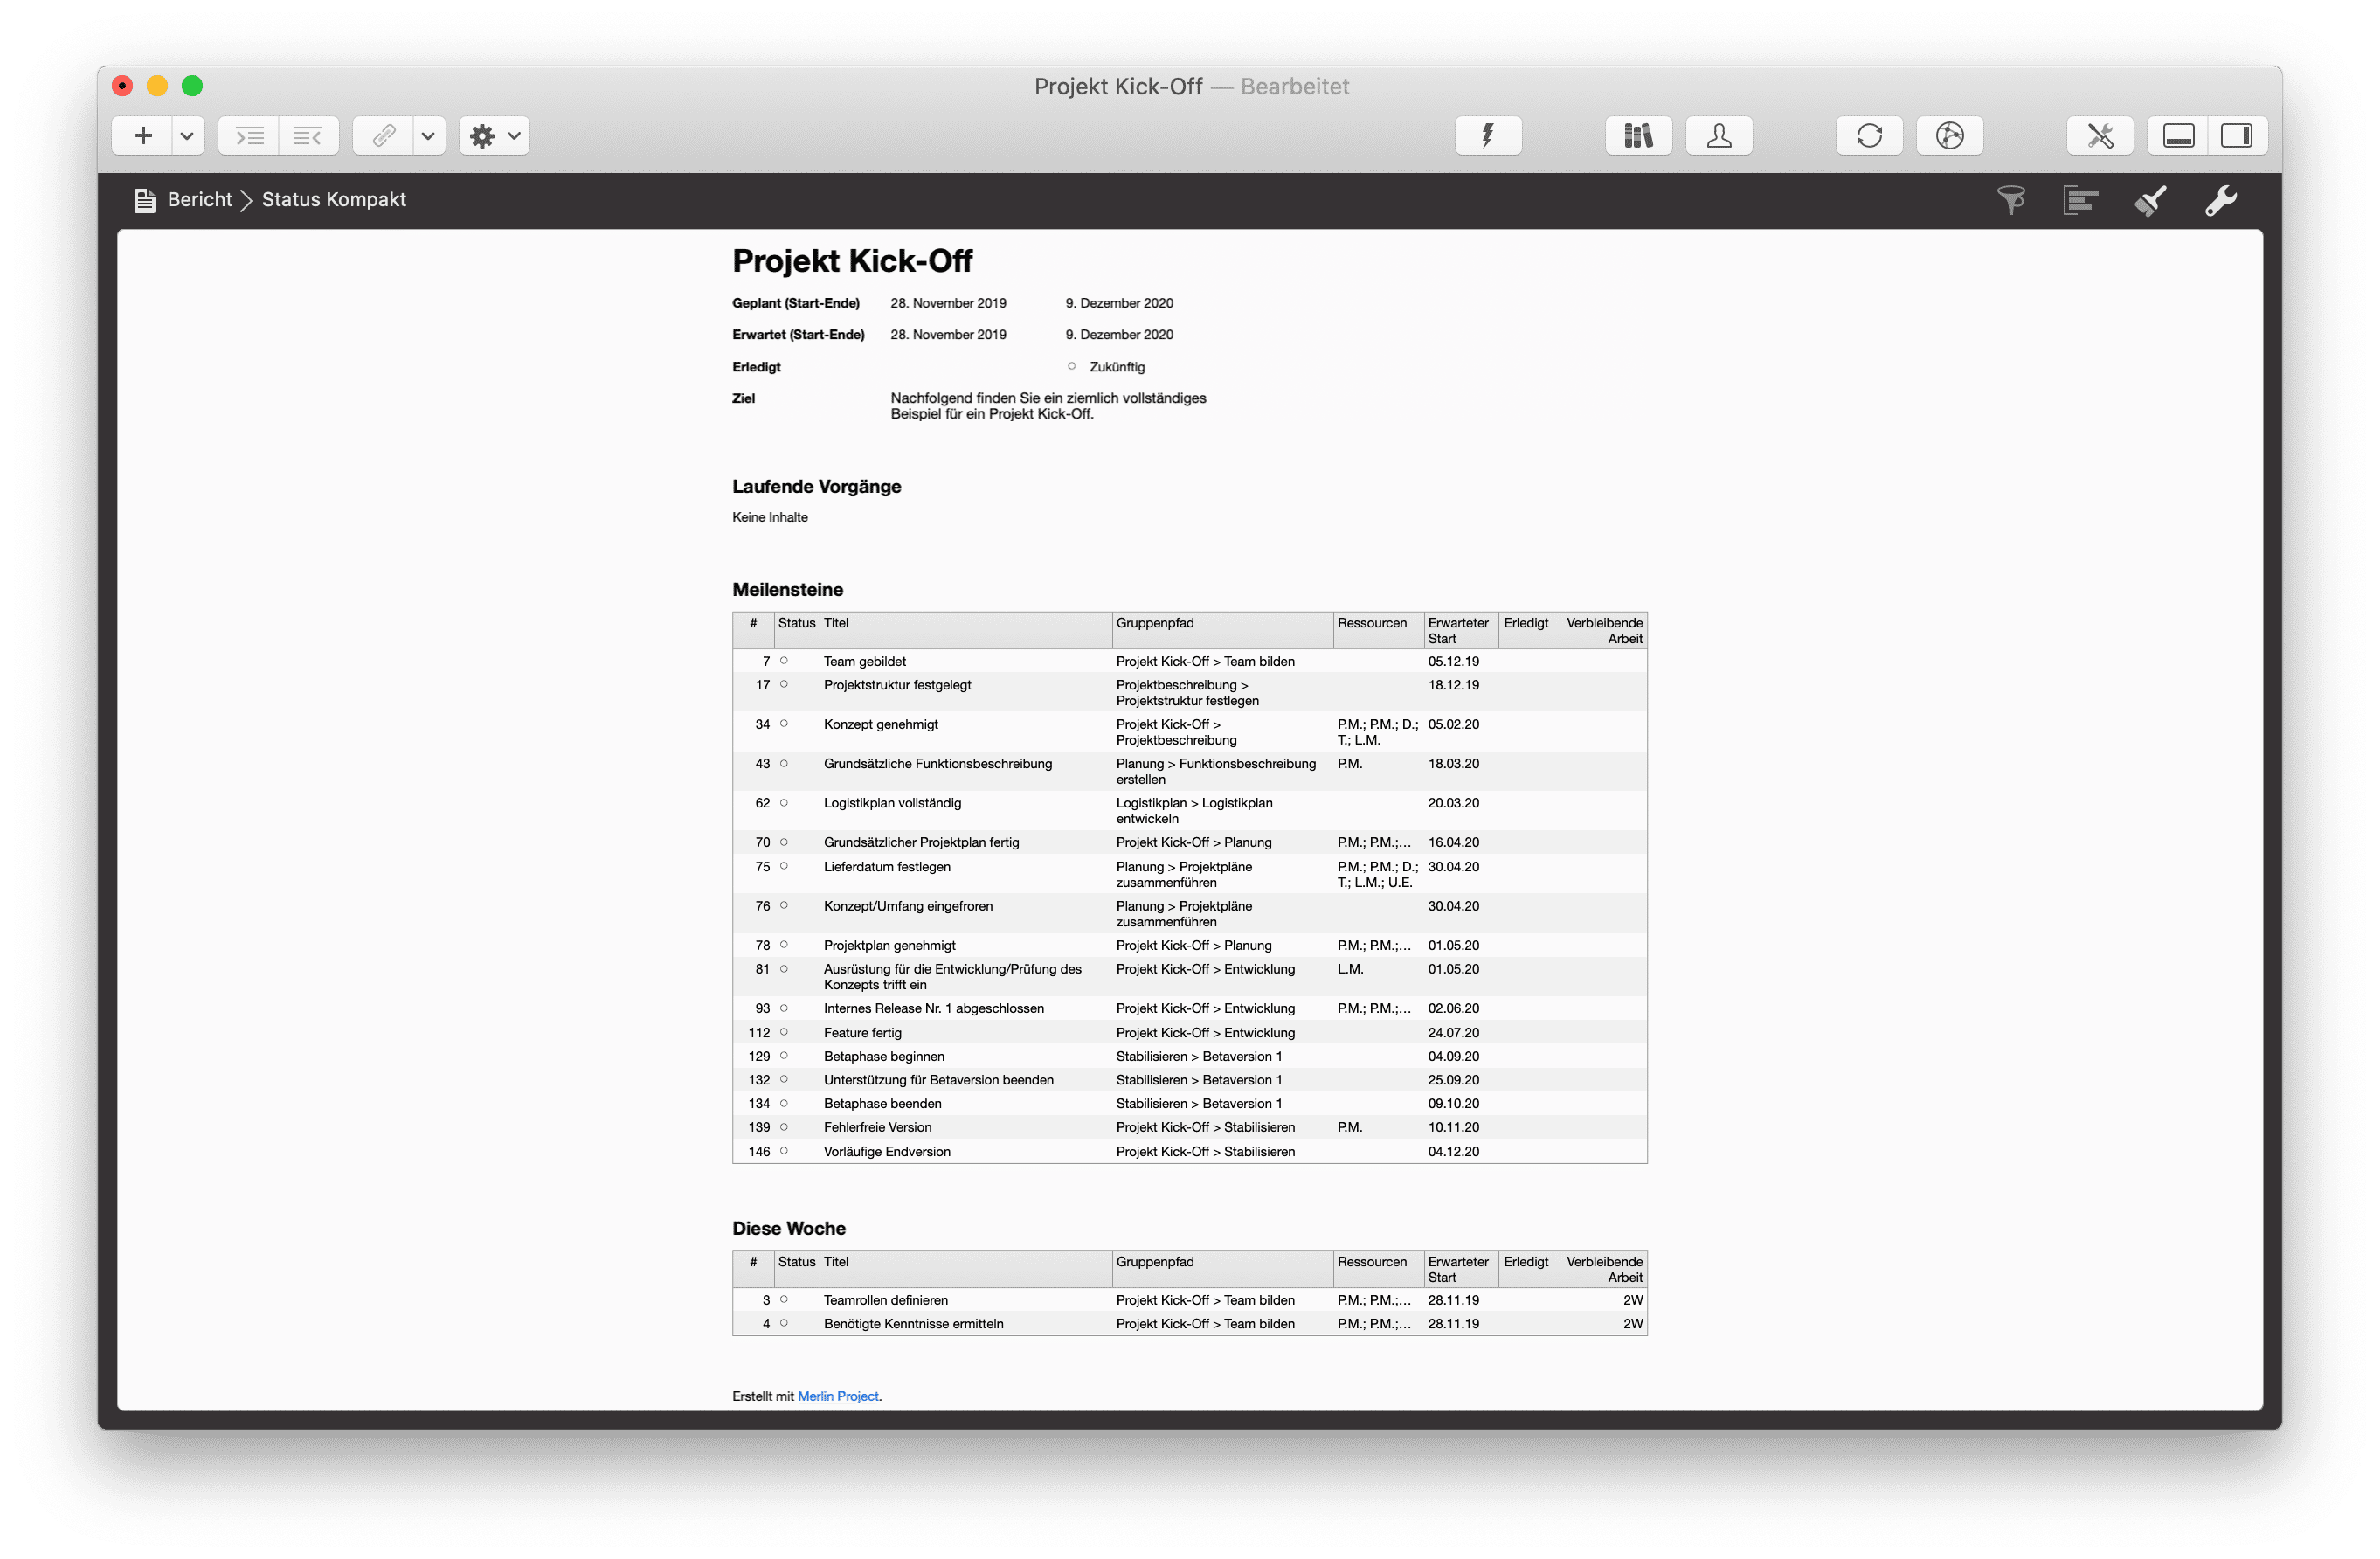
Task: Click the paintbrush styles icon
Action: pyautogui.click(x=2150, y=200)
